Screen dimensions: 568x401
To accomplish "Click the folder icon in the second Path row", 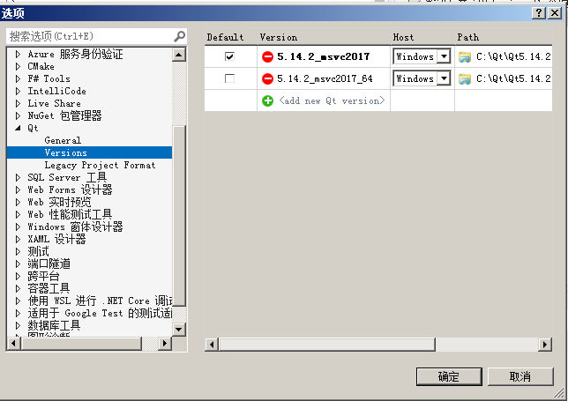I will 465,78.
